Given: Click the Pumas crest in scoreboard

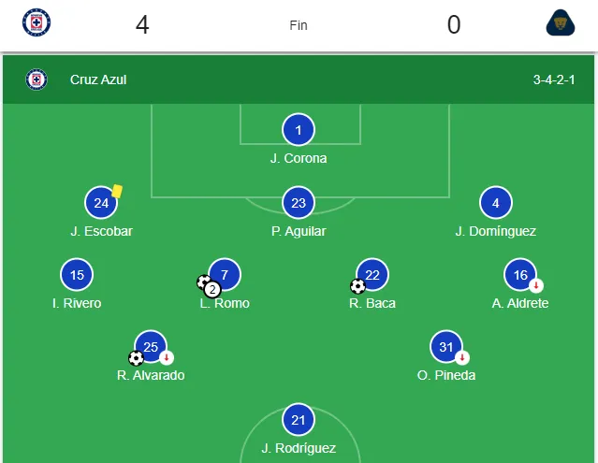Looking at the screenshot, I should tap(561, 22).
